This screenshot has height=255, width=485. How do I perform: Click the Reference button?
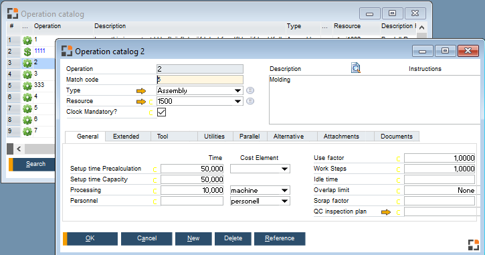click(280, 238)
